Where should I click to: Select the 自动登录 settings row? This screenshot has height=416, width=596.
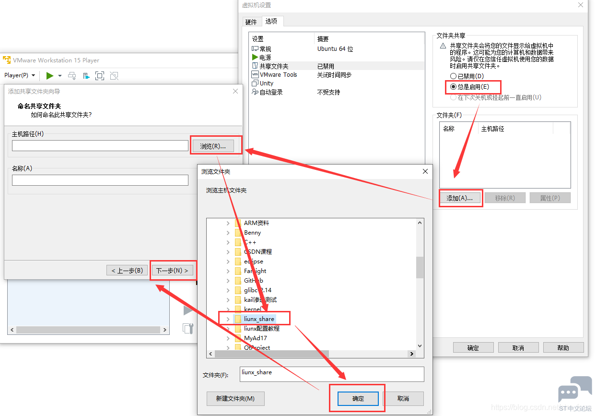point(338,92)
